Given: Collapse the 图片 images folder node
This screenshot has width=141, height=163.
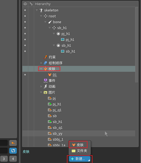Looking at the screenshot, I should pyautogui.click(x=41, y=92).
